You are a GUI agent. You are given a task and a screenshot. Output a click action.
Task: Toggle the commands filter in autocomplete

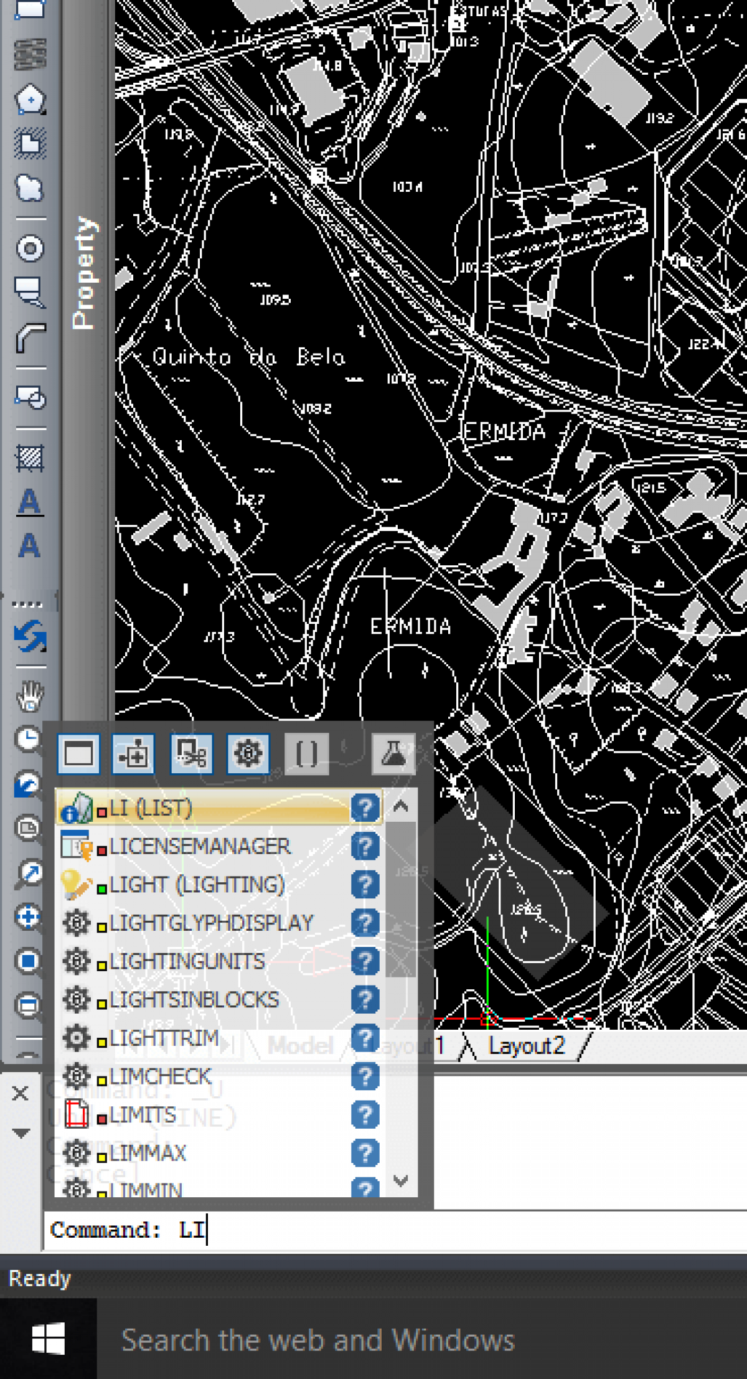[78, 754]
